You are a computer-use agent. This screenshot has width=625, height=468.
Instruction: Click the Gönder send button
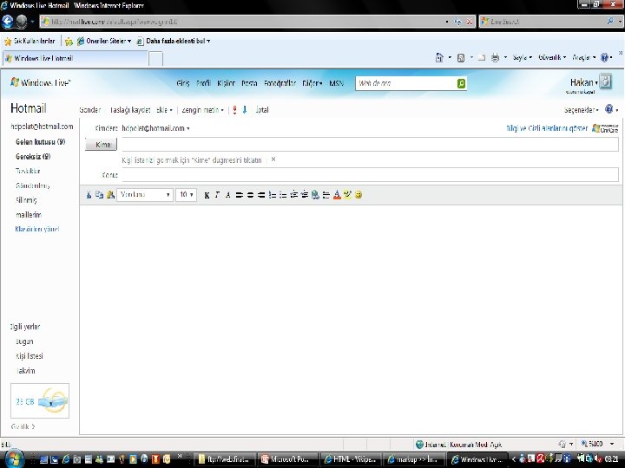coord(90,110)
